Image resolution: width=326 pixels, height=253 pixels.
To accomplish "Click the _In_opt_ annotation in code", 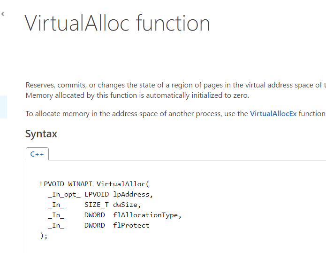I will [64, 194].
